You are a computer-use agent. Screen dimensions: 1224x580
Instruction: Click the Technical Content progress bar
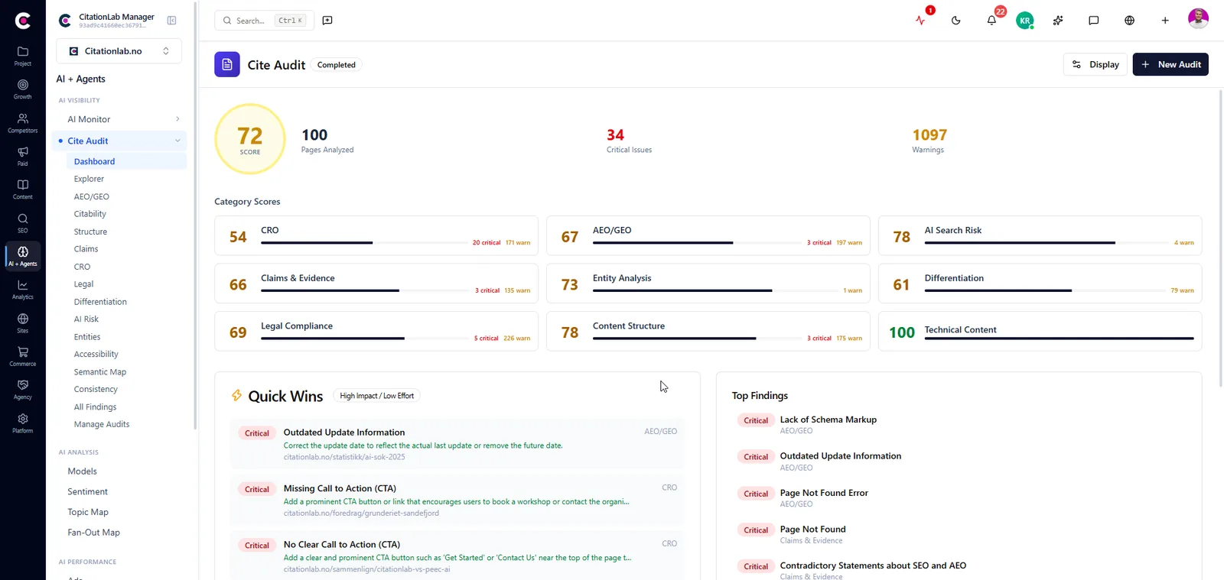[x=1060, y=338]
